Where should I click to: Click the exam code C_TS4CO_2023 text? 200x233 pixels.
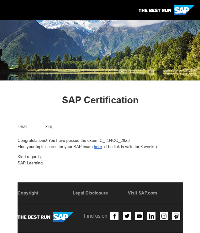115,140
